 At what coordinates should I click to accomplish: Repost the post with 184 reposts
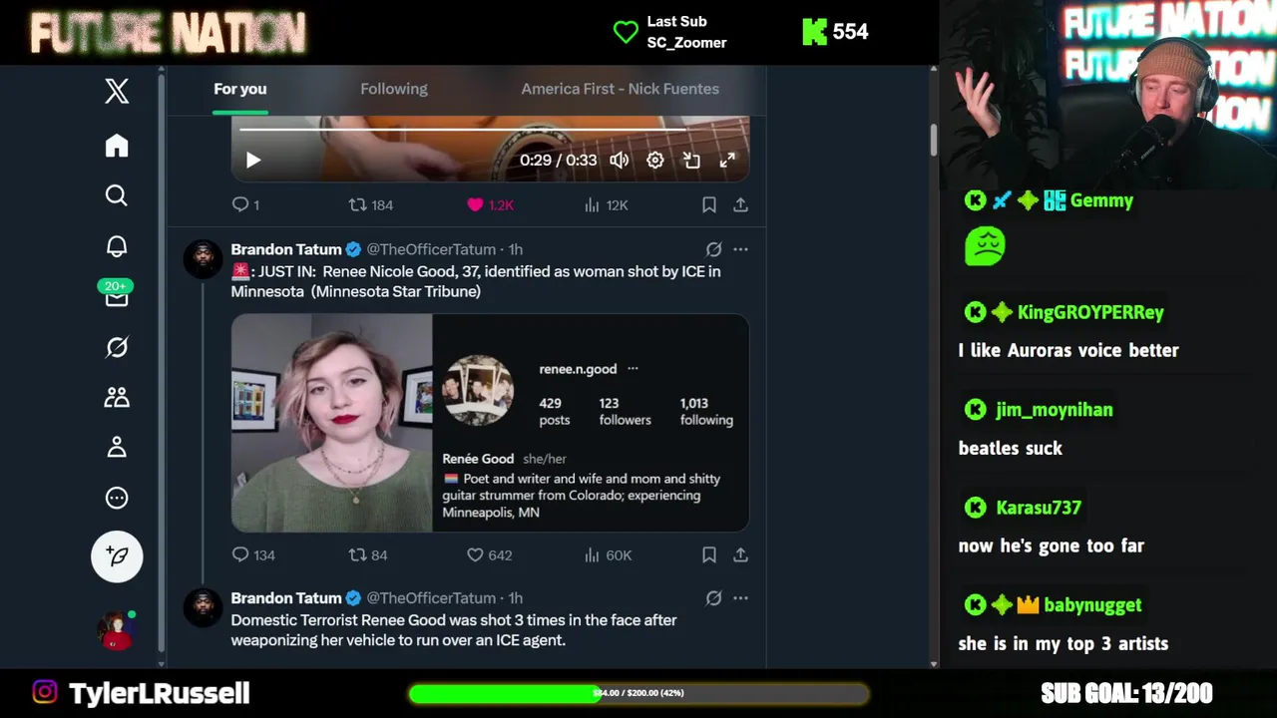tap(370, 204)
